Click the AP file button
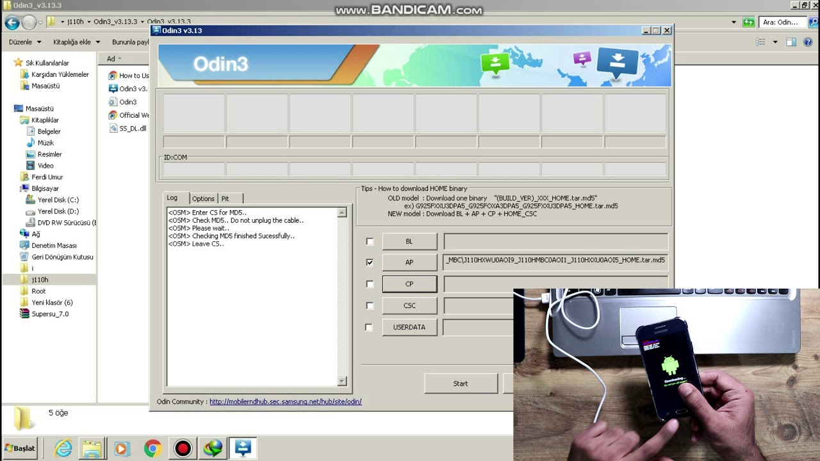Screen dimensions: 820x461 (409, 263)
